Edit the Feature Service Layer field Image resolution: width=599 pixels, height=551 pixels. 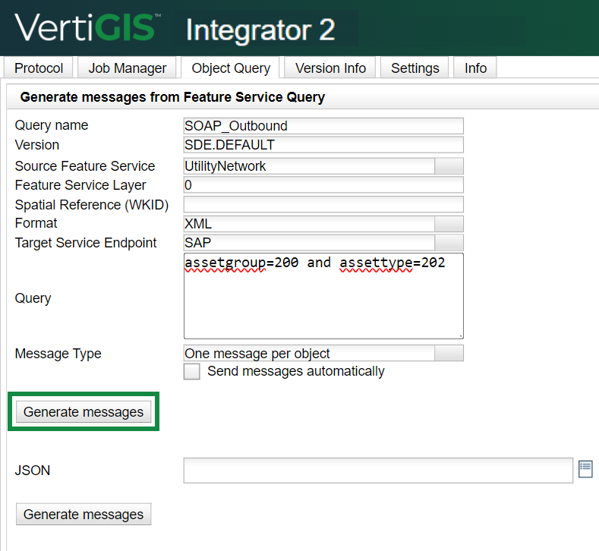323,185
